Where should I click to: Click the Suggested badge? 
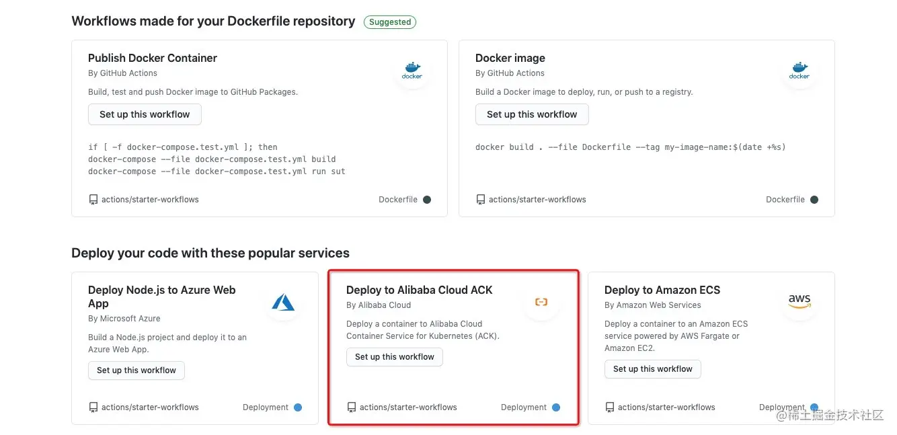point(390,22)
